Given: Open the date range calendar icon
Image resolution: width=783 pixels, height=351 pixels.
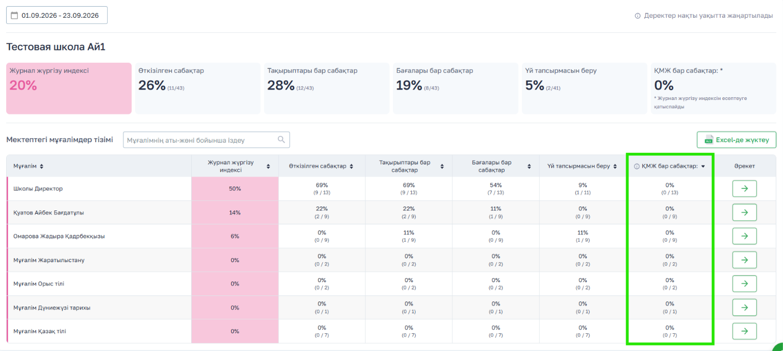Looking at the screenshot, I should pos(14,16).
